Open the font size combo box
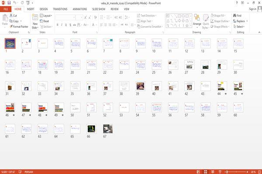 79,17
